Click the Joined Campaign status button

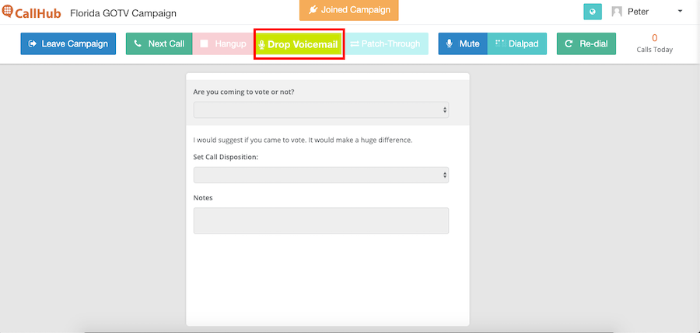348,10
